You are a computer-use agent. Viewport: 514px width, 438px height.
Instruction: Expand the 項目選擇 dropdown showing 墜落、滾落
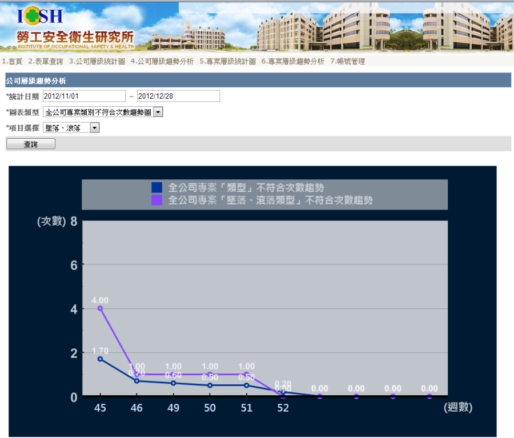(71, 128)
